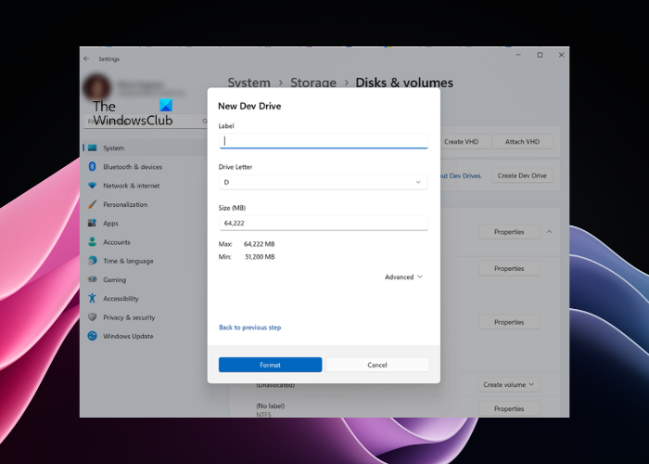The image size is (649, 464).
Task: Open Bluetooth & devices icon
Action: click(93, 166)
